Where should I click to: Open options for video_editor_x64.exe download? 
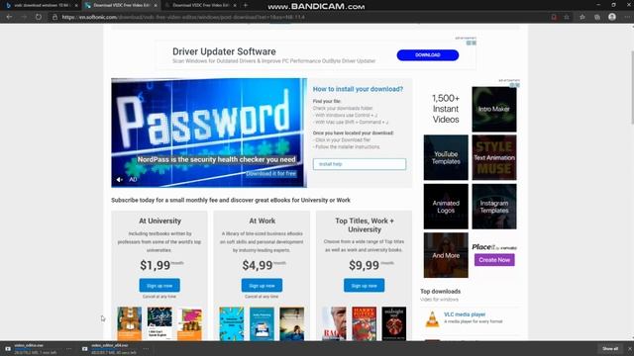click(x=146, y=349)
